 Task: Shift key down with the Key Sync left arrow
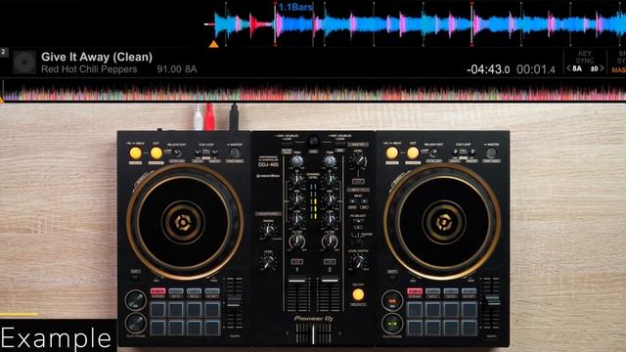pyautogui.click(x=568, y=68)
